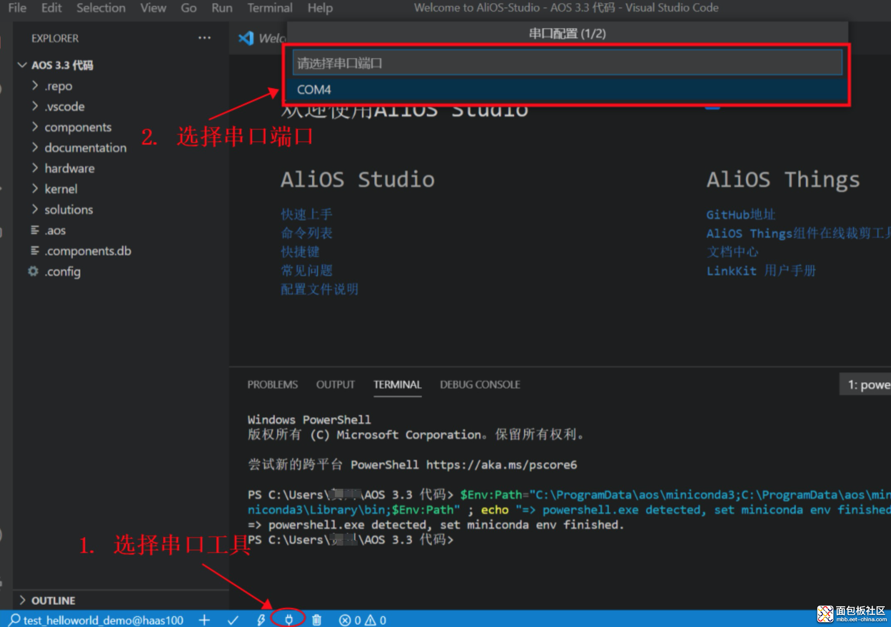This screenshot has width=891, height=627.
Task: Open the Selection menu
Action: (101, 8)
